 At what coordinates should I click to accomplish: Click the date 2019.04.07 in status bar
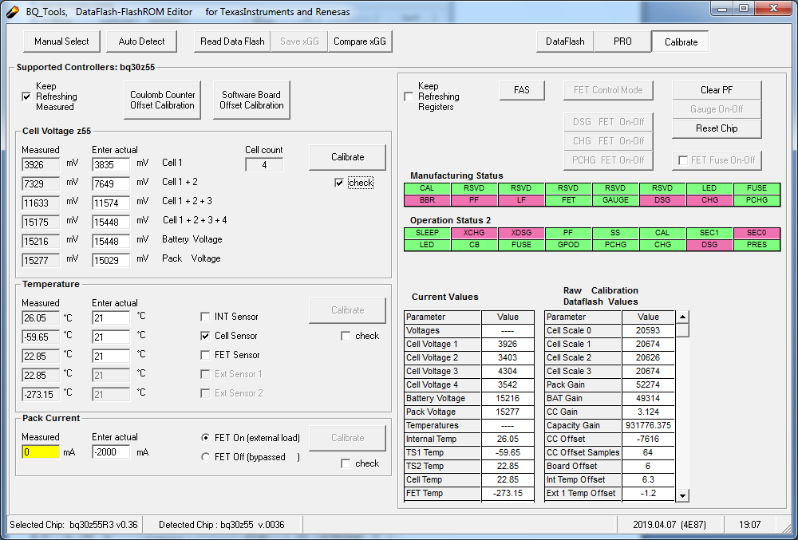point(670,525)
